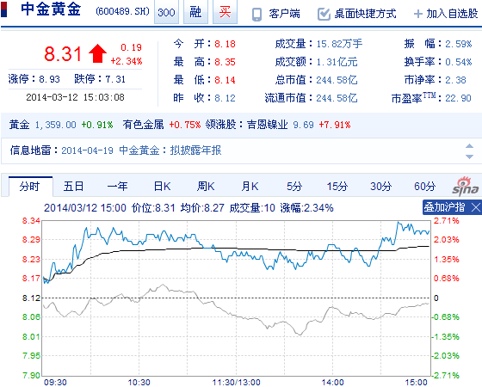Switch to the 30分 chart tab

click(x=380, y=187)
